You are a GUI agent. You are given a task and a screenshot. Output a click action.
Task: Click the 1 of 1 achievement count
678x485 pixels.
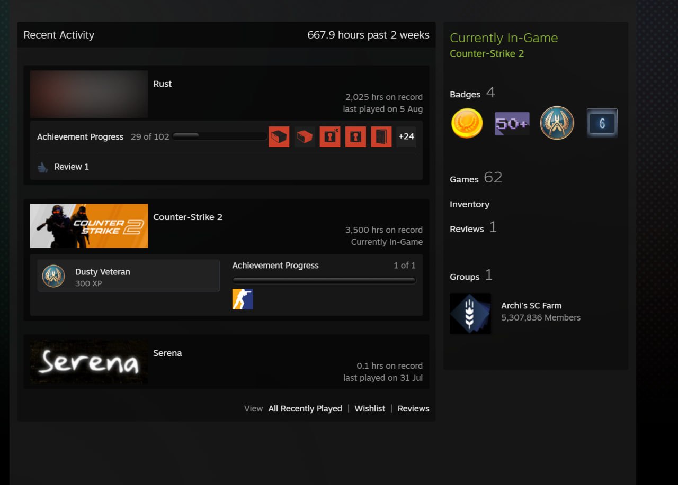405,266
